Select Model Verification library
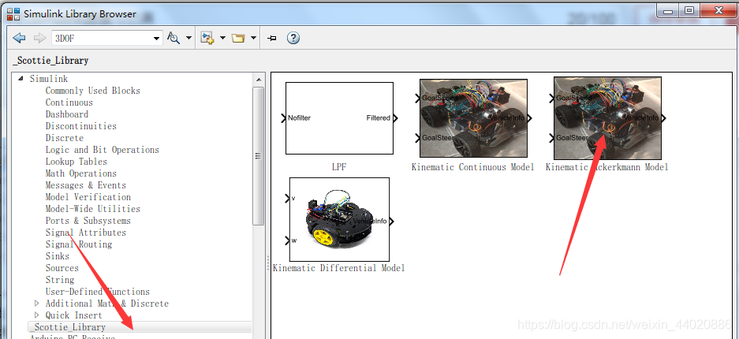The width and height of the screenshot is (739, 339). click(88, 197)
